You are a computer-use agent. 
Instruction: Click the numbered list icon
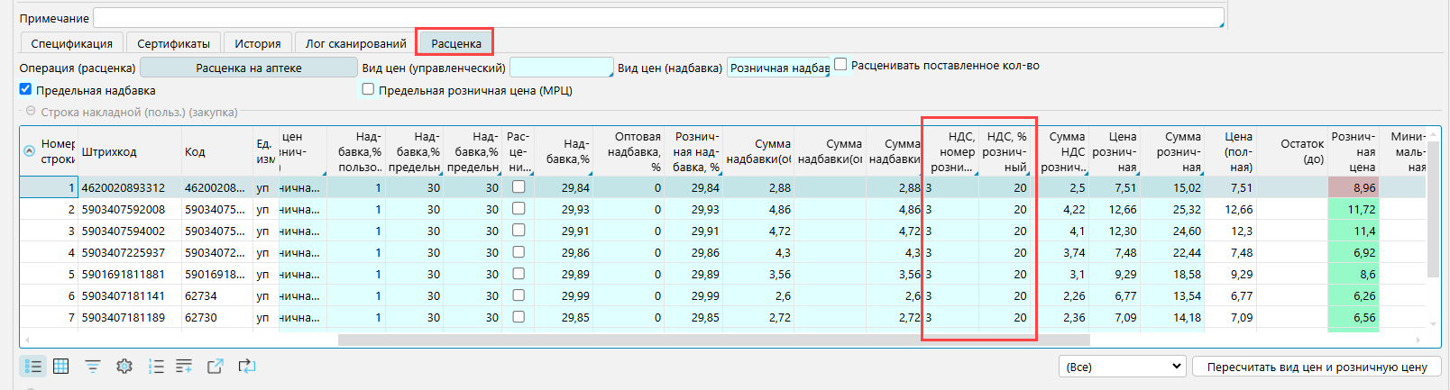coord(156,367)
